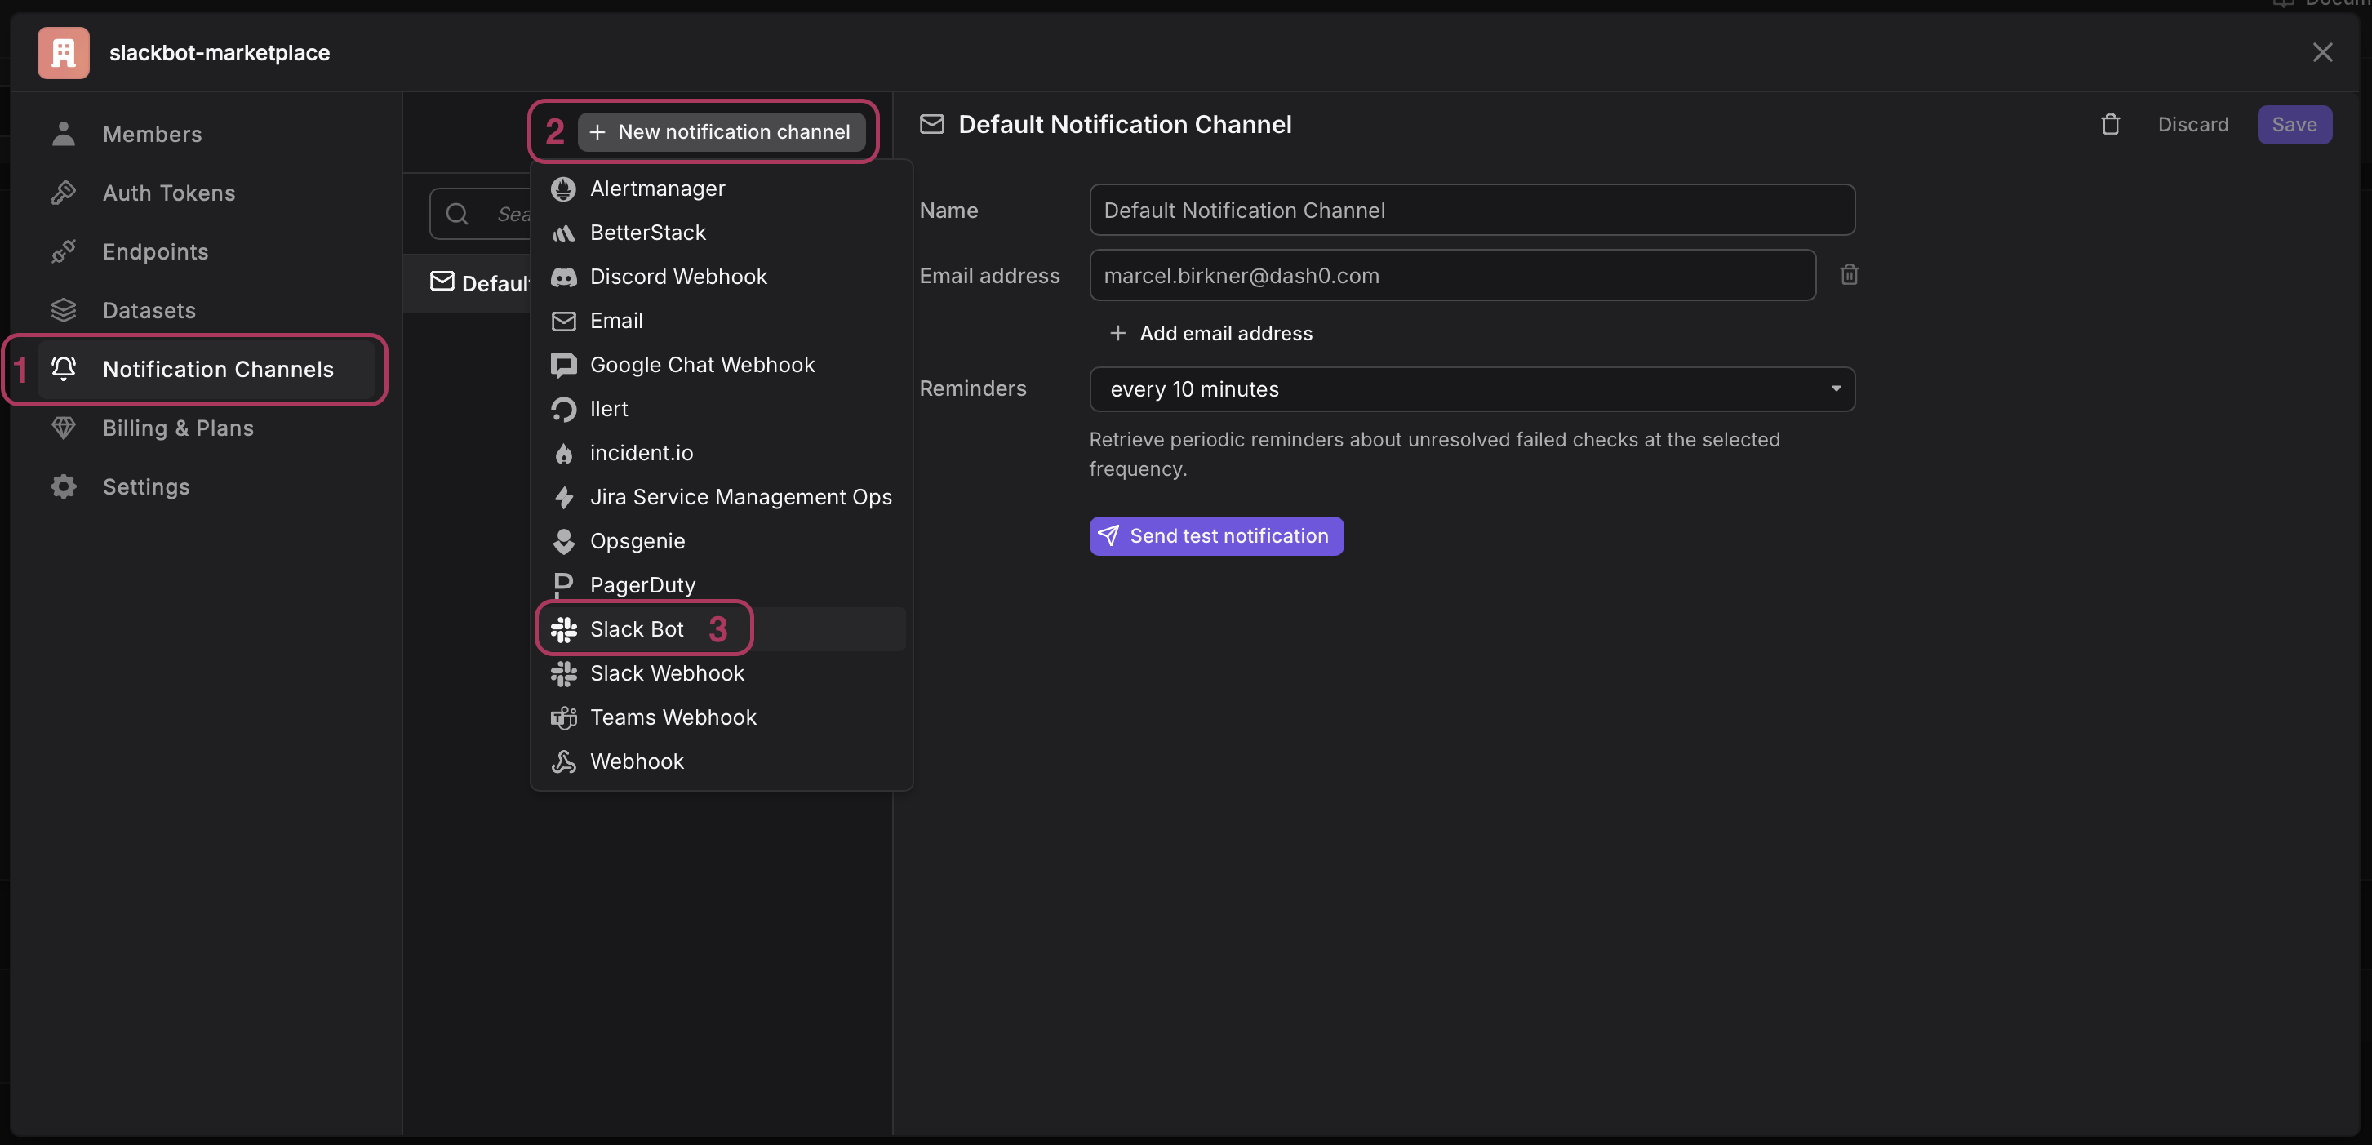Click the Alertmanager flame icon
The width and height of the screenshot is (2372, 1145).
pos(563,189)
